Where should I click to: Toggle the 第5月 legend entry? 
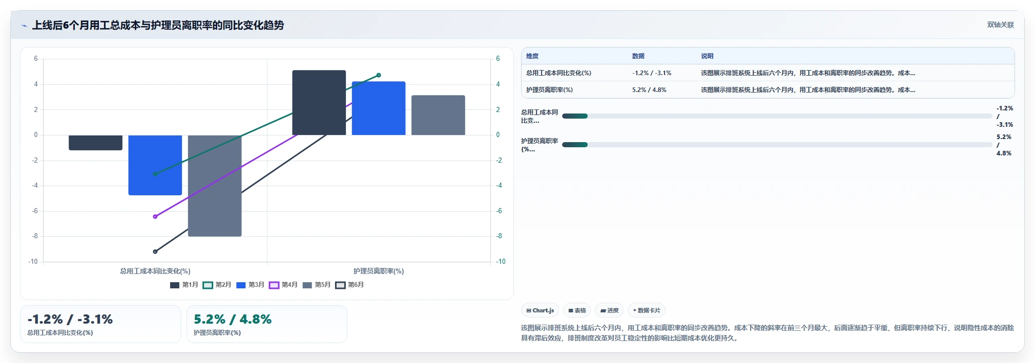tap(316, 285)
